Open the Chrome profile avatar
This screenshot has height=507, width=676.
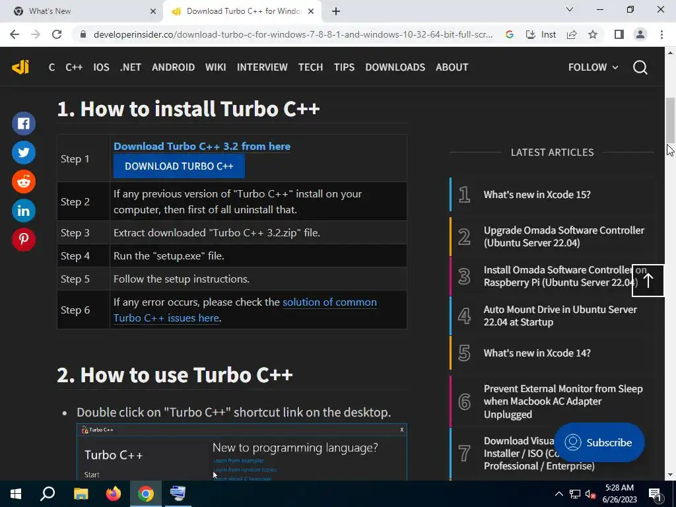(x=640, y=34)
